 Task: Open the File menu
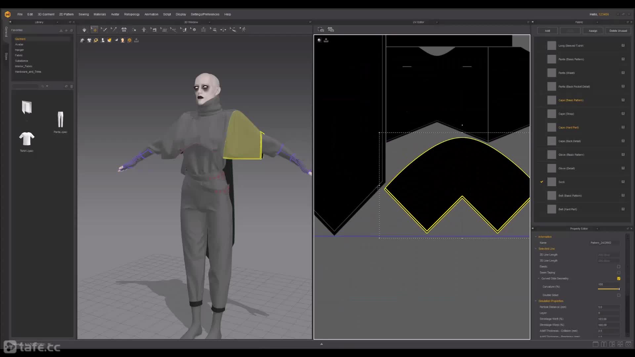(20, 14)
